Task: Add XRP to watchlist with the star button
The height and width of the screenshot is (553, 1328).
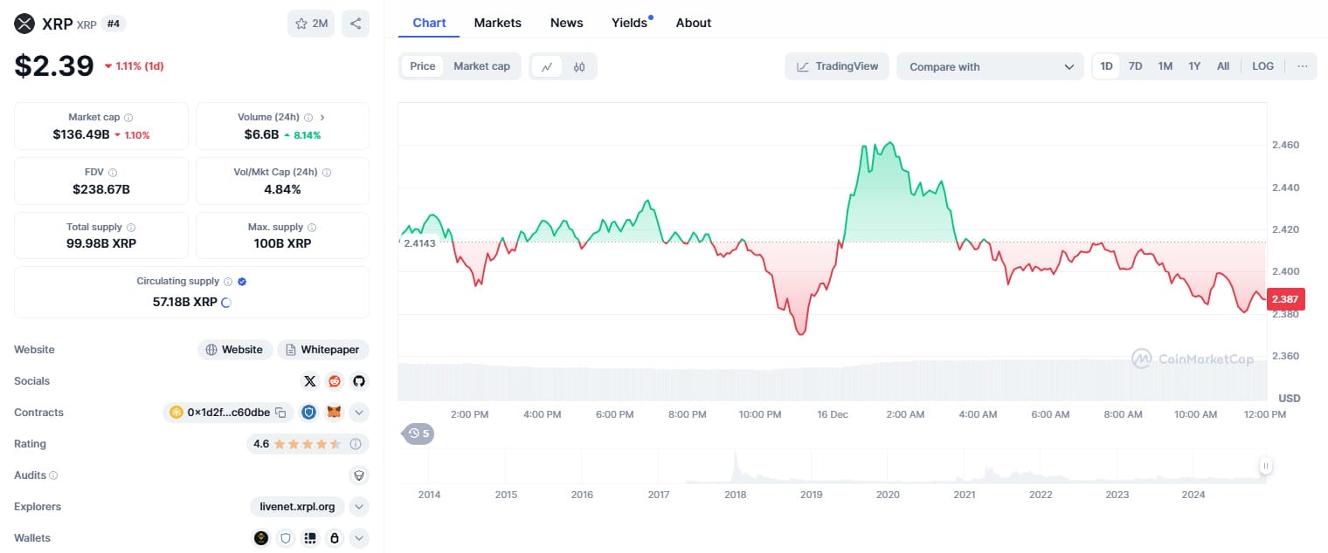Action: (x=311, y=24)
